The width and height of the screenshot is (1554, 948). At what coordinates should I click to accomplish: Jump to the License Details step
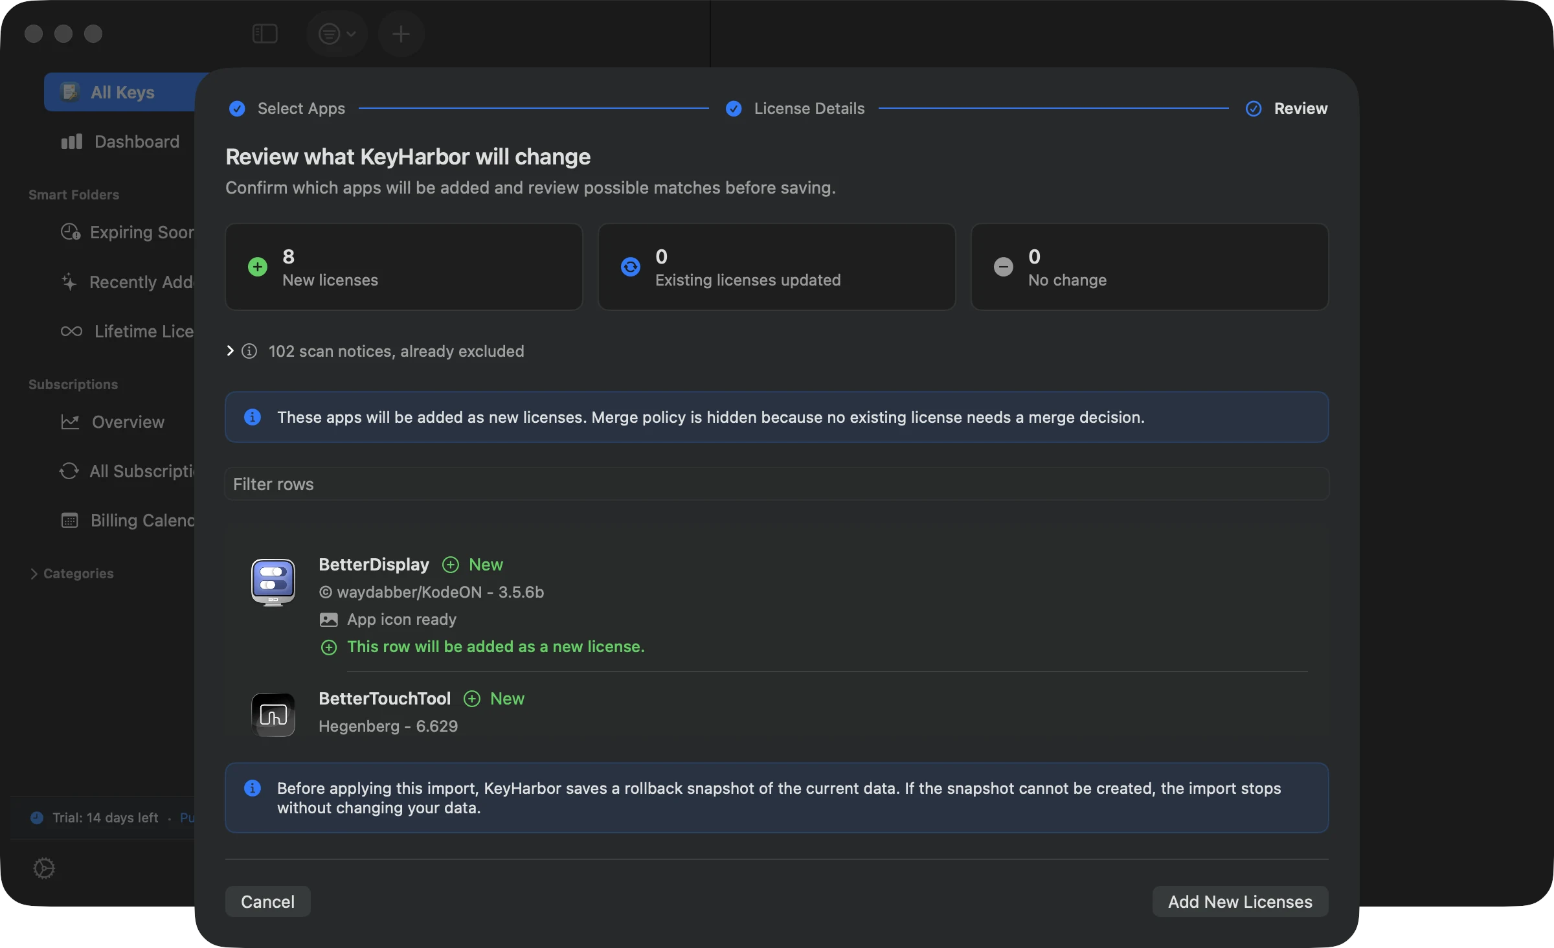point(795,109)
